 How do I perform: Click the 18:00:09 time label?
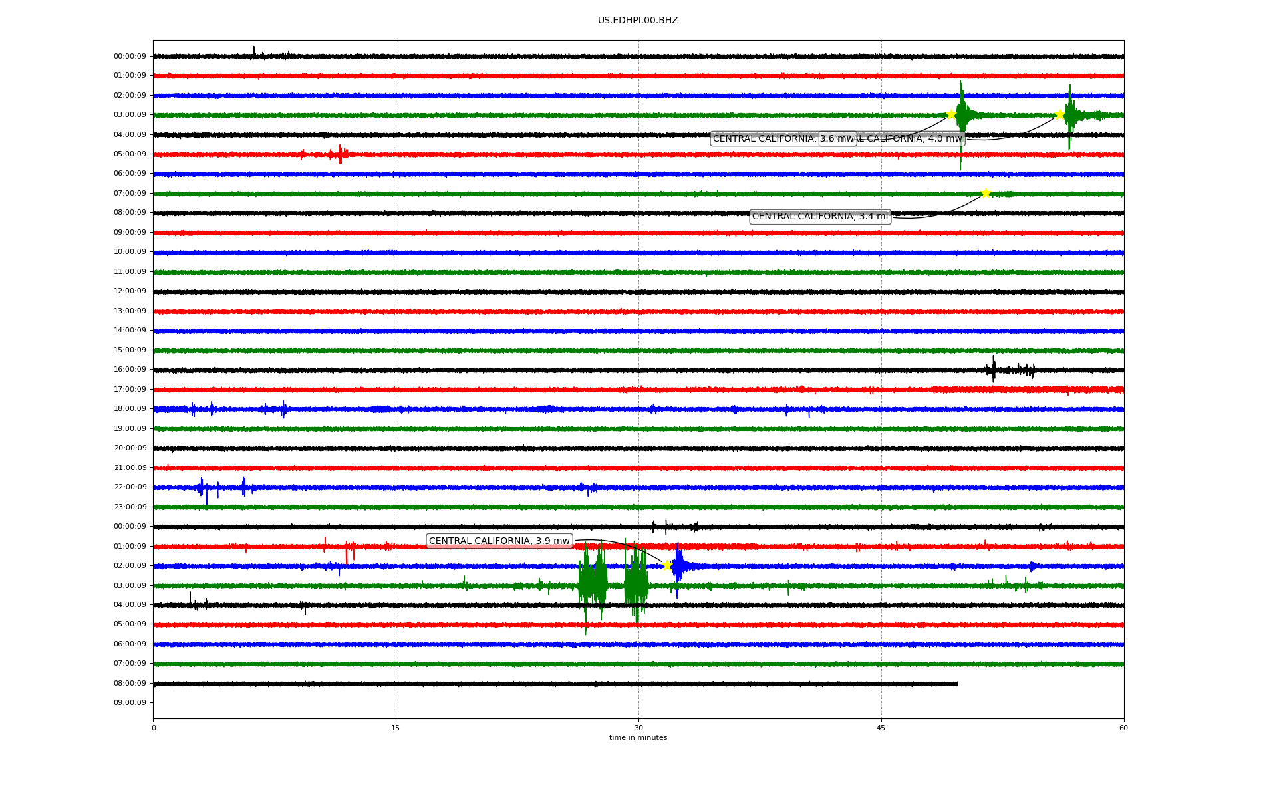tap(130, 409)
